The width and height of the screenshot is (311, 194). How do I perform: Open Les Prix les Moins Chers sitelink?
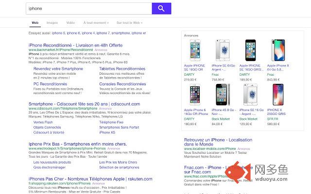pyautogui.click(x=118, y=162)
